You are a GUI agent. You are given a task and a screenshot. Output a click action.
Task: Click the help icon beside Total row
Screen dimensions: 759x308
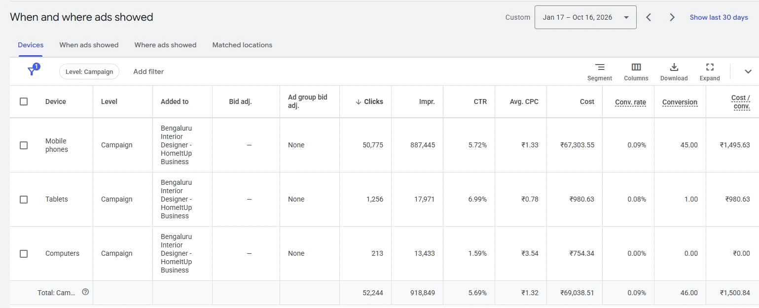(85, 292)
